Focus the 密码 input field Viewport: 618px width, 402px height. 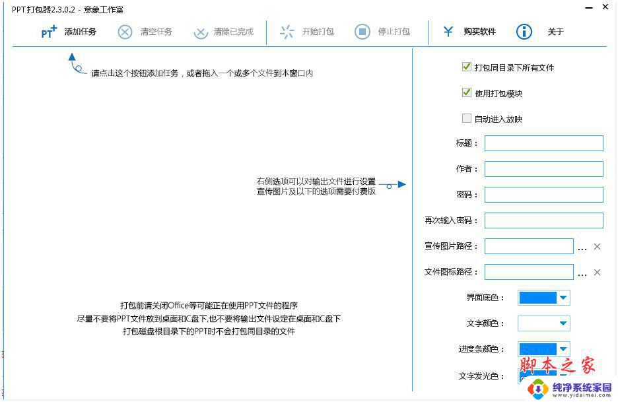tap(544, 195)
